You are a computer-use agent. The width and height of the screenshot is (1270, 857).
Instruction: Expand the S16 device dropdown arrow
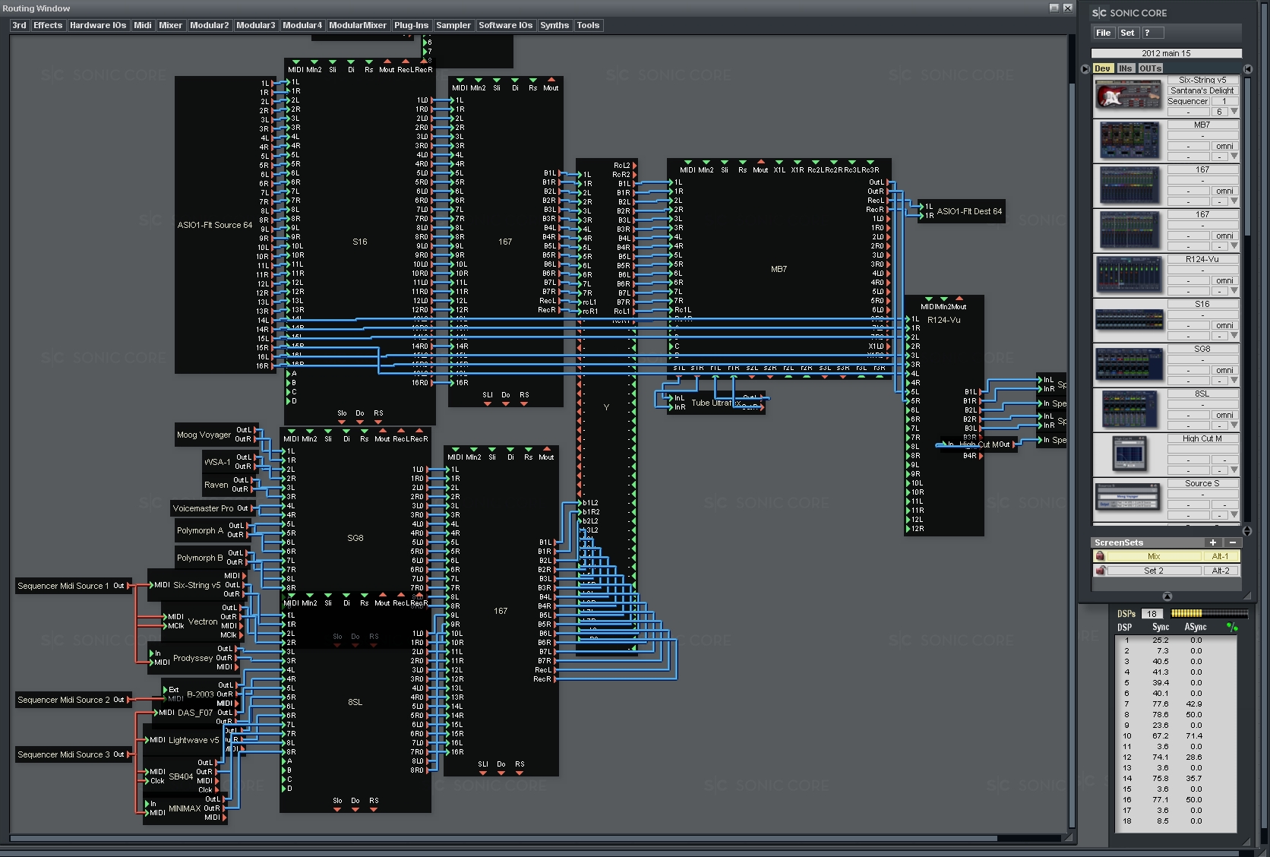(x=1234, y=336)
